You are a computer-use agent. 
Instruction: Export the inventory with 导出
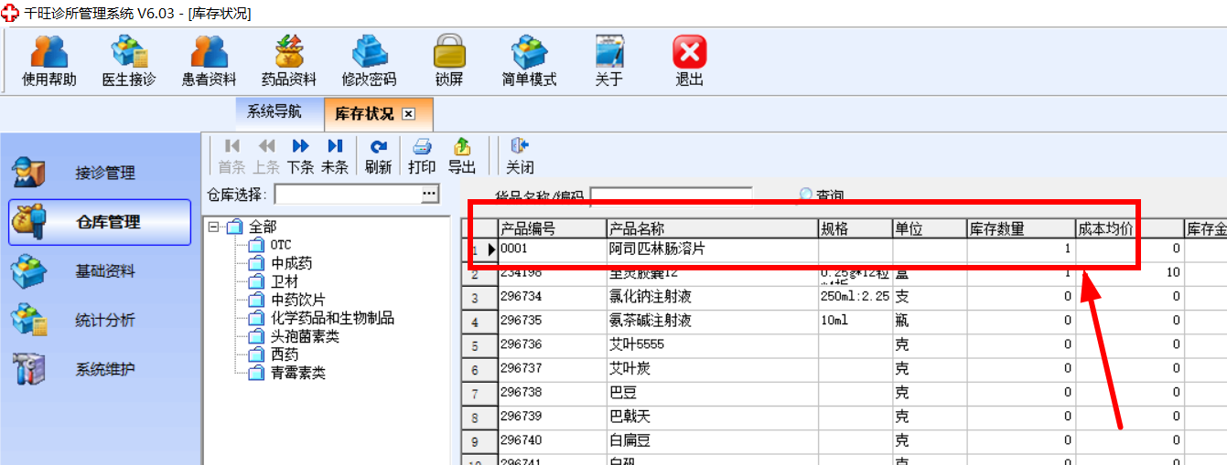[x=462, y=156]
